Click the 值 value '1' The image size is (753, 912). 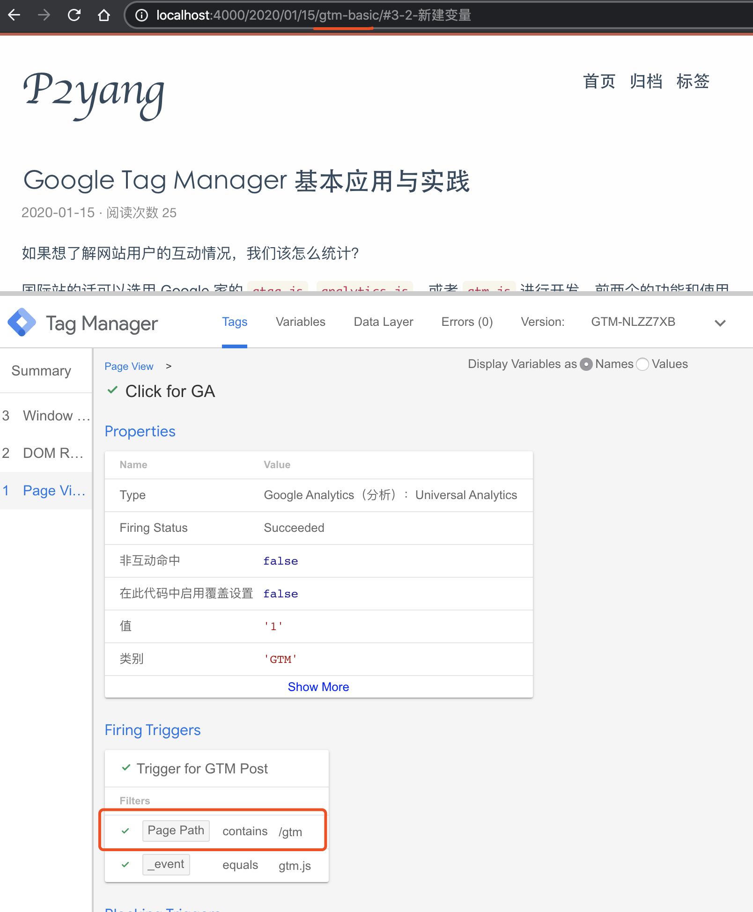(x=273, y=626)
